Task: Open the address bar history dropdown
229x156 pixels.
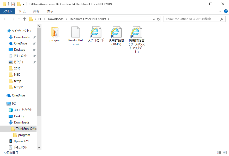Action: click(154, 19)
